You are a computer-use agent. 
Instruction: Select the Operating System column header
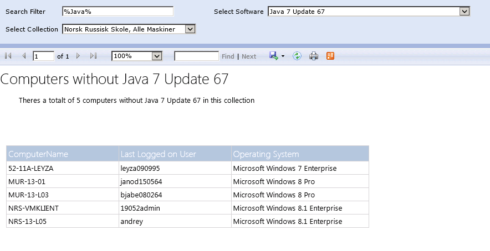coord(300,154)
